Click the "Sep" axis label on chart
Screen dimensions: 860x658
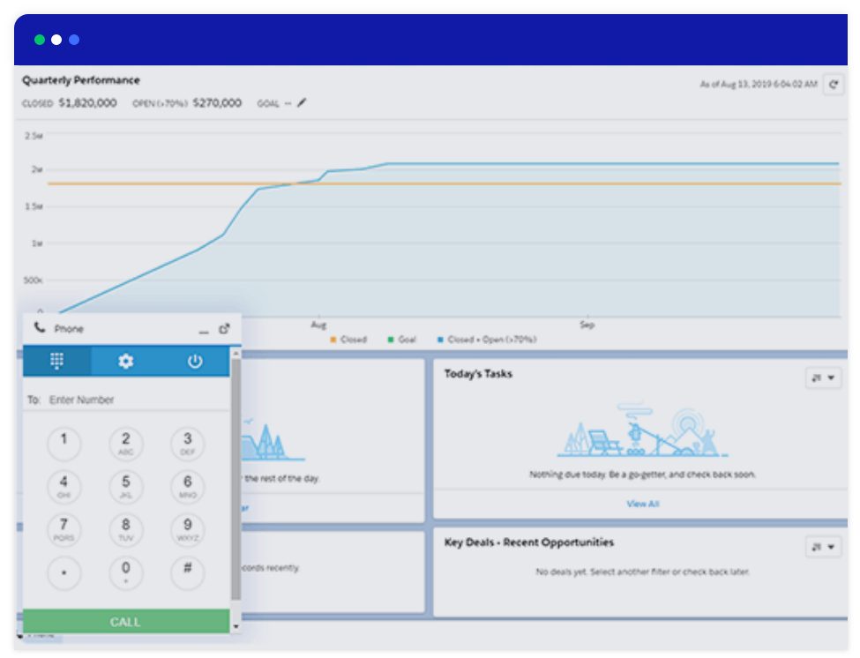pos(587,325)
